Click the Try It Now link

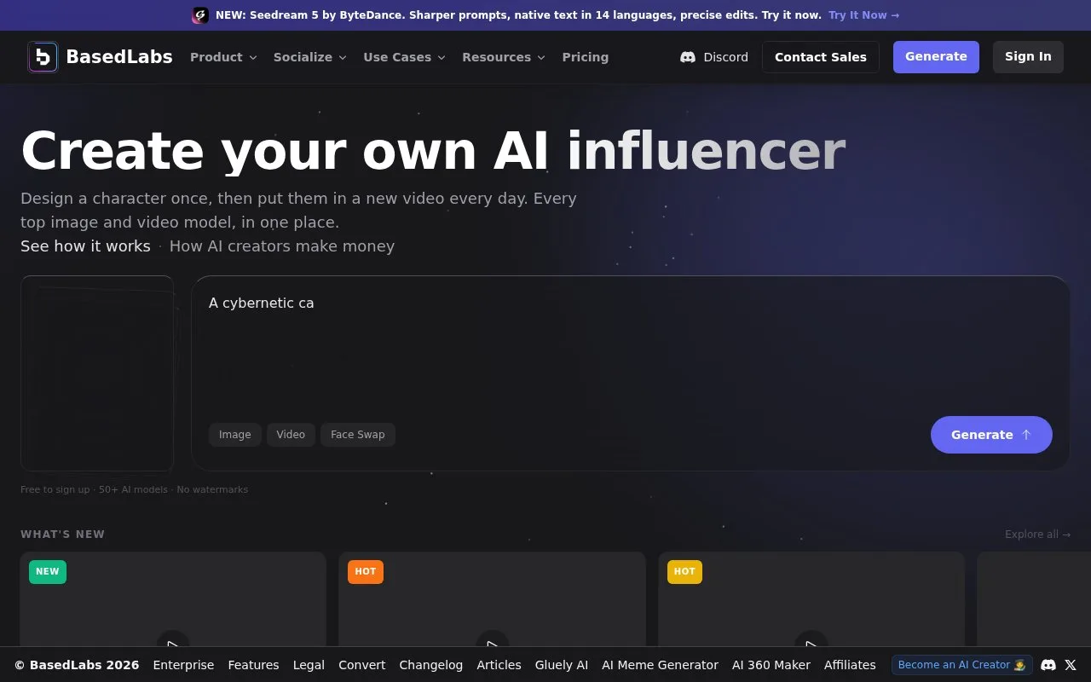pyautogui.click(x=863, y=15)
